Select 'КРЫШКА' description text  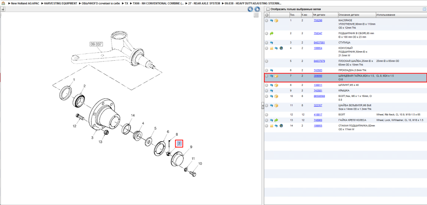[x=344, y=91]
